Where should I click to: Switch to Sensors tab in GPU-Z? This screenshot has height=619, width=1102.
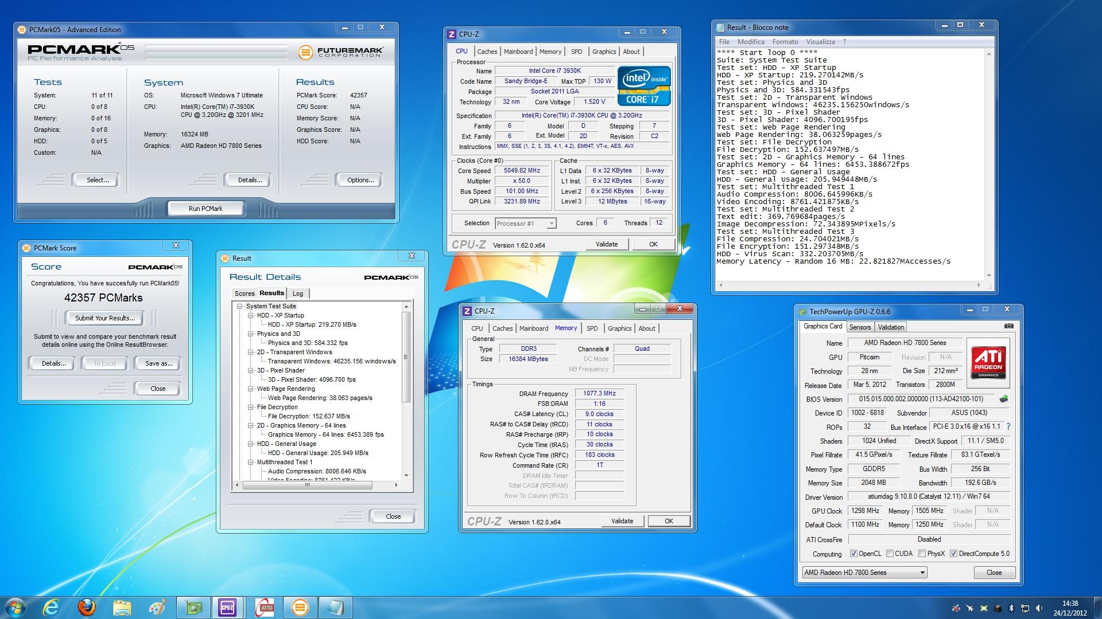pyautogui.click(x=860, y=327)
